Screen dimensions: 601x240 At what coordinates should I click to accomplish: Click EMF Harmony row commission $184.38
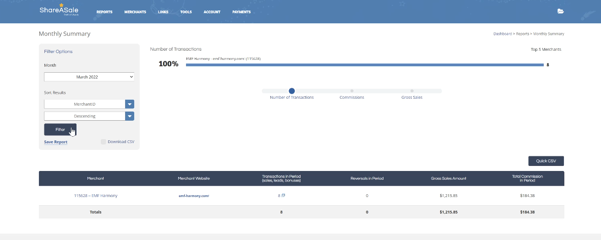point(528,196)
